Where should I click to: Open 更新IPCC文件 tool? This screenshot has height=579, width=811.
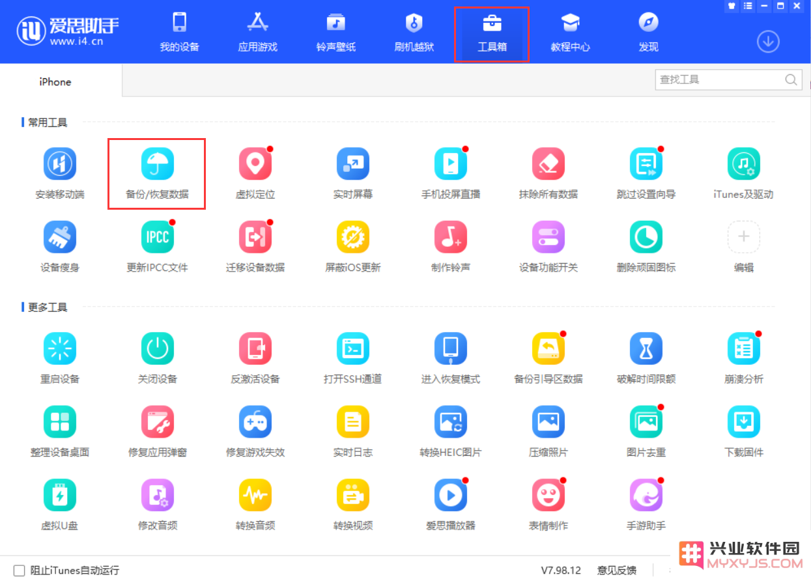point(158,246)
